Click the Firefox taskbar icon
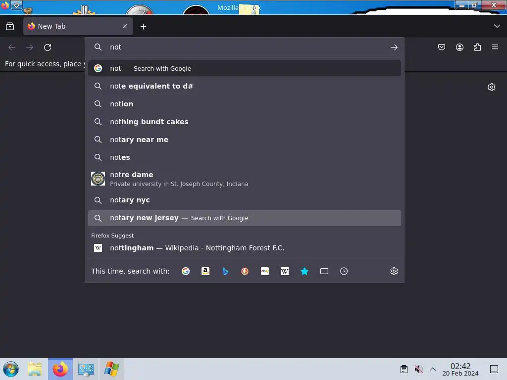Image resolution: width=507 pixels, height=380 pixels. (x=60, y=369)
